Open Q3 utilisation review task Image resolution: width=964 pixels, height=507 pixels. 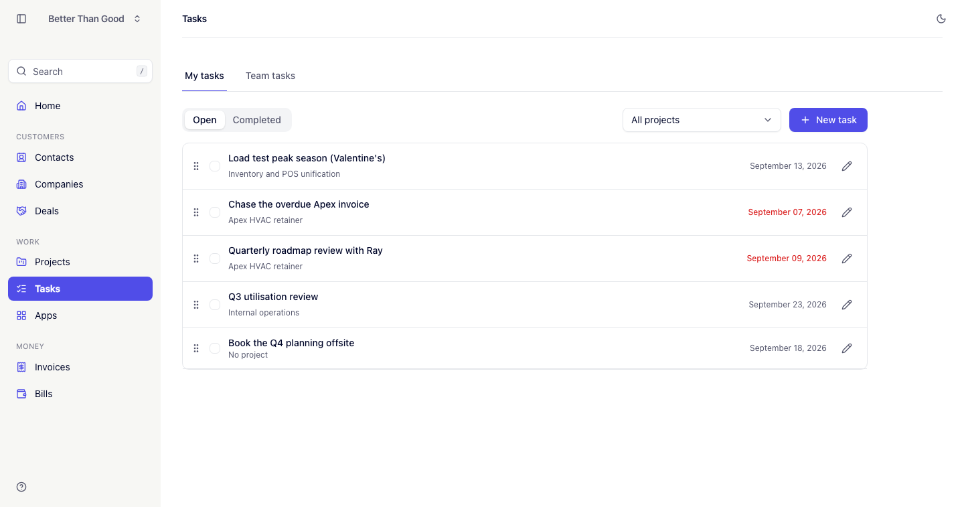click(273, 297)
